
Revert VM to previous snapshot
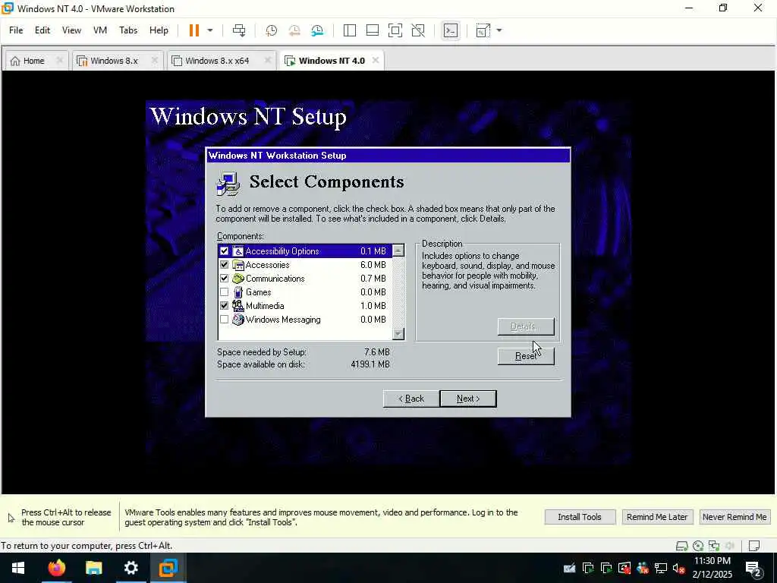[x=294, y=30]
